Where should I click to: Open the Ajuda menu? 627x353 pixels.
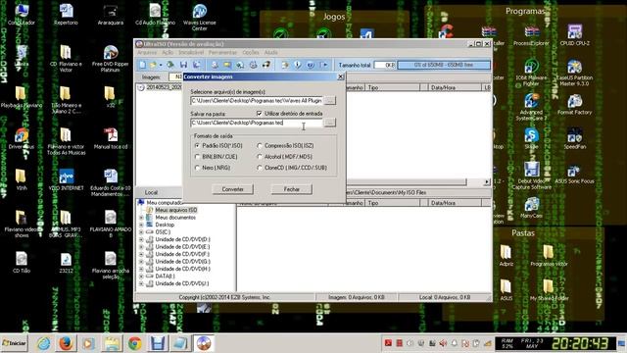click(x=270, y=52)
